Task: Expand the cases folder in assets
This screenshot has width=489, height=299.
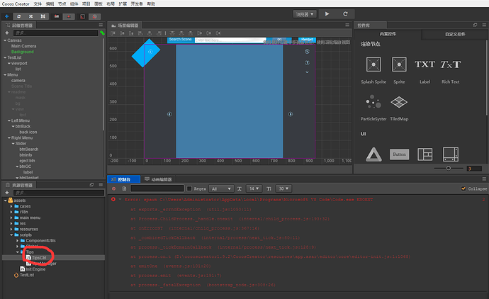Action: 11,206
